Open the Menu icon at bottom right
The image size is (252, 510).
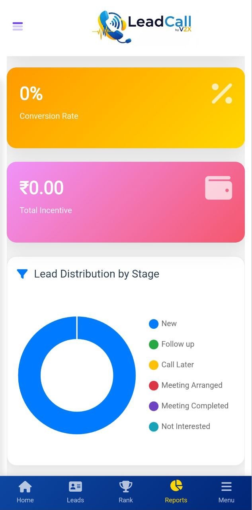226,486
